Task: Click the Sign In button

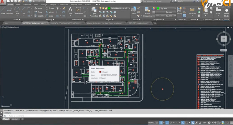Action: point(180,1)
